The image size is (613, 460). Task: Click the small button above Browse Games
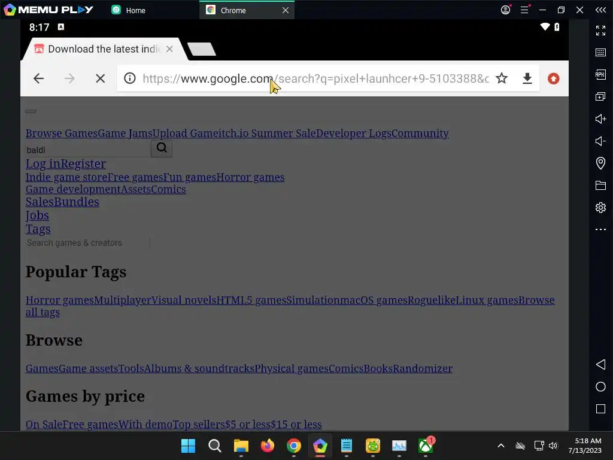(31, 111)
